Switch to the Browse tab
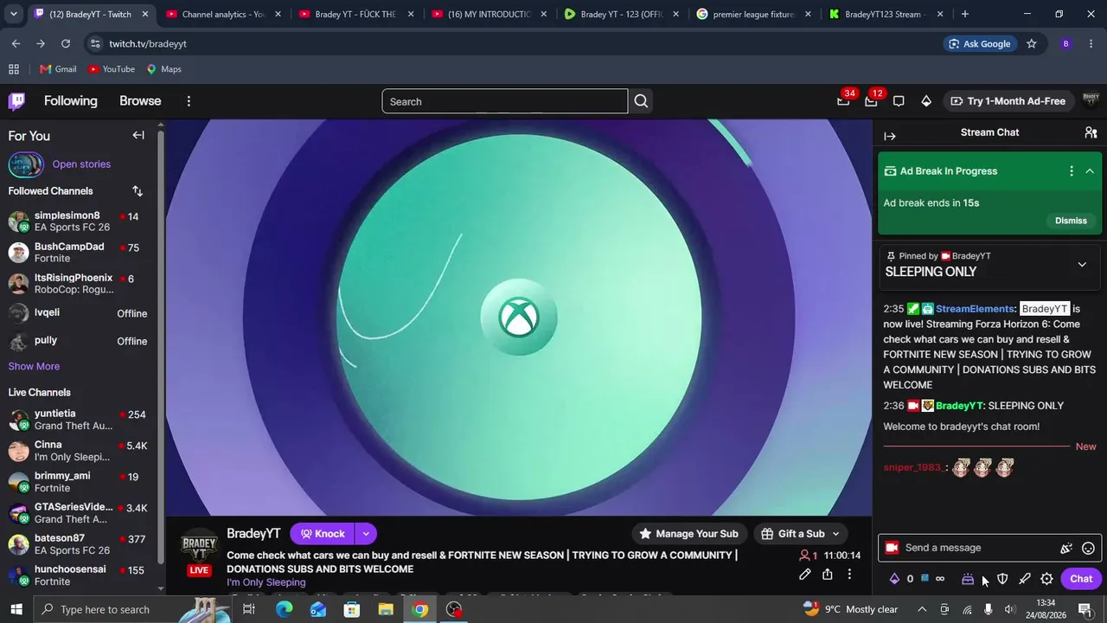 pyautogui.click(x=140, y=101)
